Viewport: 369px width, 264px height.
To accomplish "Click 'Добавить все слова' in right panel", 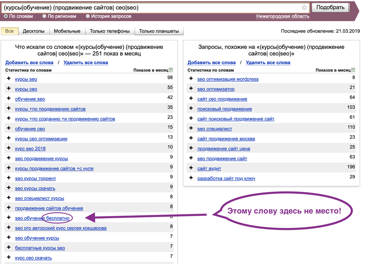I will [x=212, y=62].
